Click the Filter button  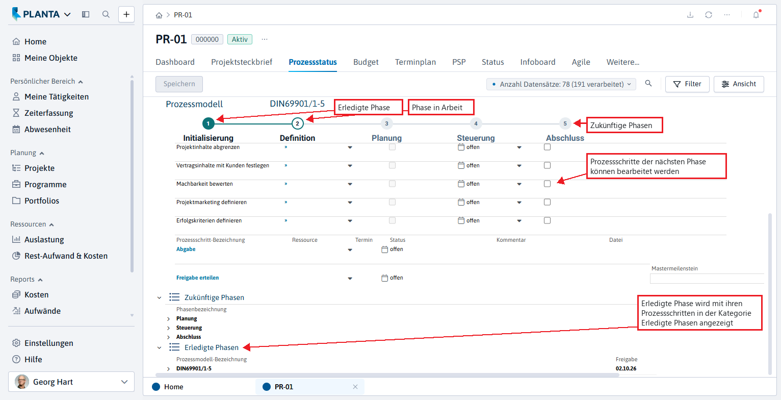click(x=687, y=84)
